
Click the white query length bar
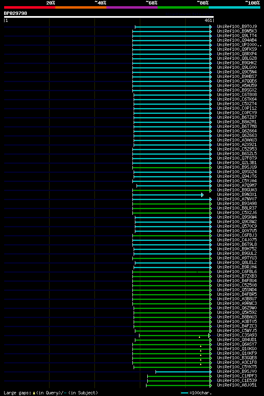108,17
